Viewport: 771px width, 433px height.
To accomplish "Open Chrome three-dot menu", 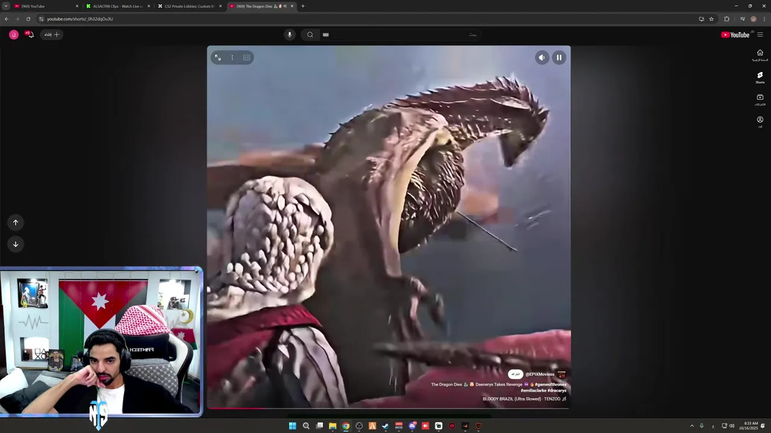I will 764,19.
